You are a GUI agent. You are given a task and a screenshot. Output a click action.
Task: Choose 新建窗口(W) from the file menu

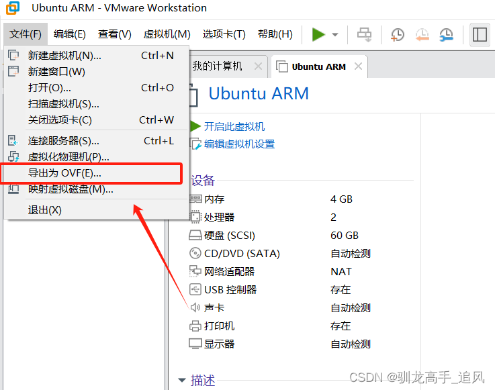pyautogui.click(x=97, y=72)
